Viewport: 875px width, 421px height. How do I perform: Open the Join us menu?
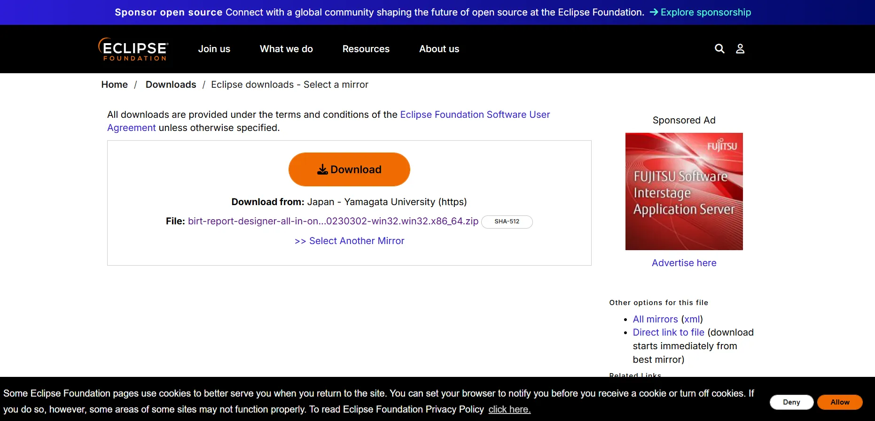point(214,49)
